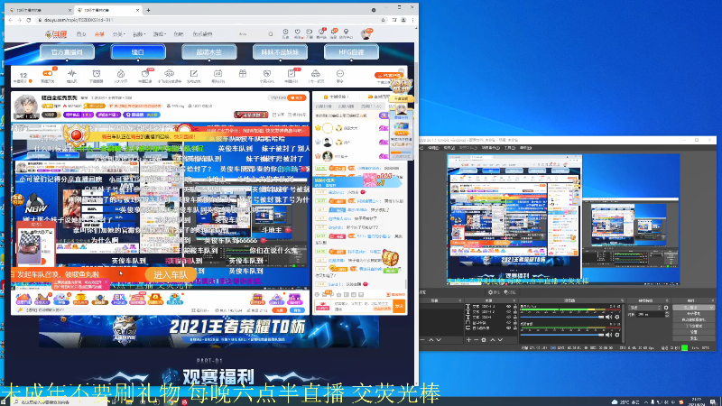The image size is (722, 406).
Task: Click the source properties gear in OBS sources toolbar
Action: [x=484, y=340]
